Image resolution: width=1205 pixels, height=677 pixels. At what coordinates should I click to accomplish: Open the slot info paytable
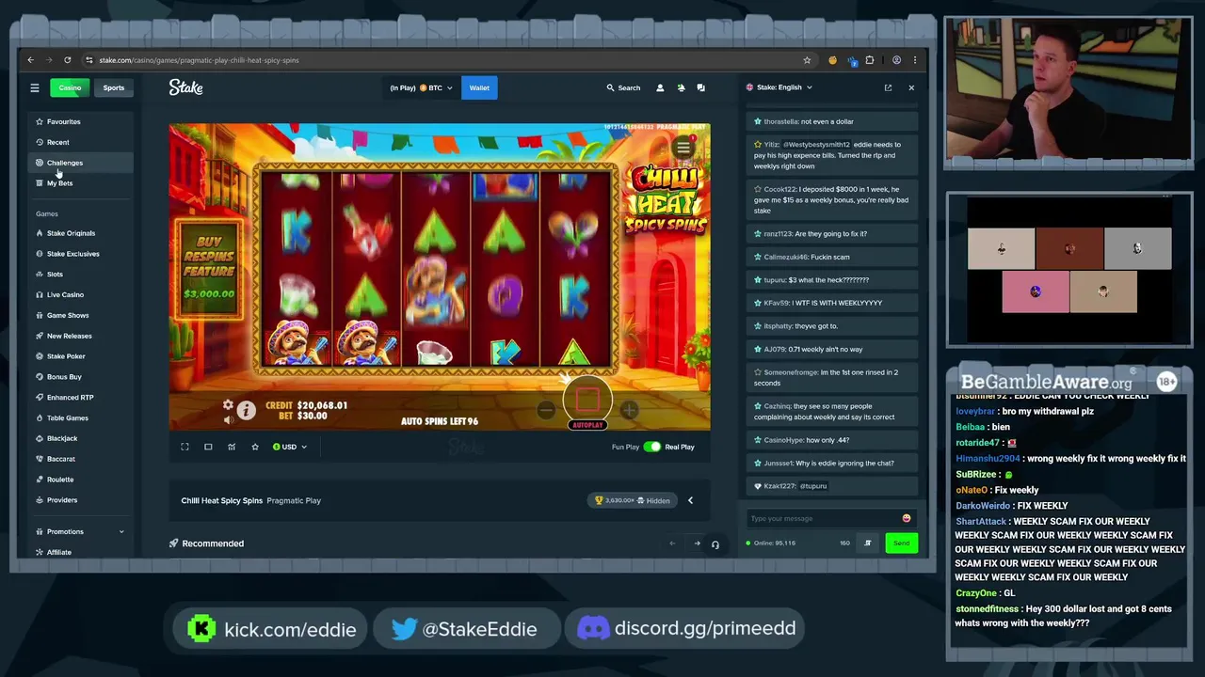(246, 410)
